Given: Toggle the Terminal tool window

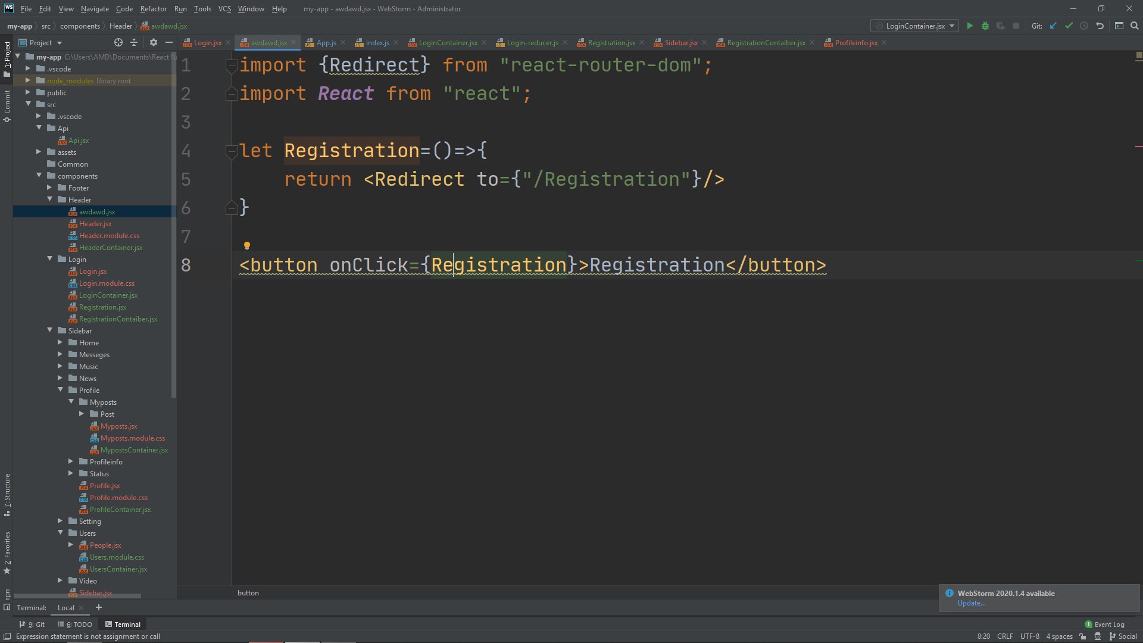Looking at the screenshot, I should (x=123, y=624).
